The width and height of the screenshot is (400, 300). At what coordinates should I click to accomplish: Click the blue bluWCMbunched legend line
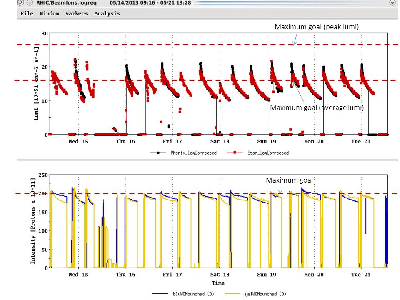160,294
